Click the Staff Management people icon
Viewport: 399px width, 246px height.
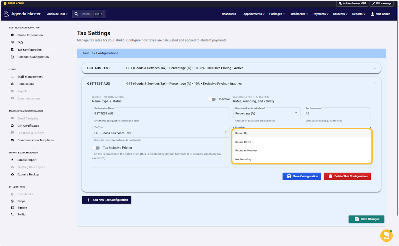[12, 77]
